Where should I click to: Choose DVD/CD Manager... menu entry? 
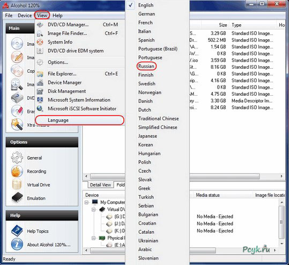pyautogui.click(x=79, y=25)
